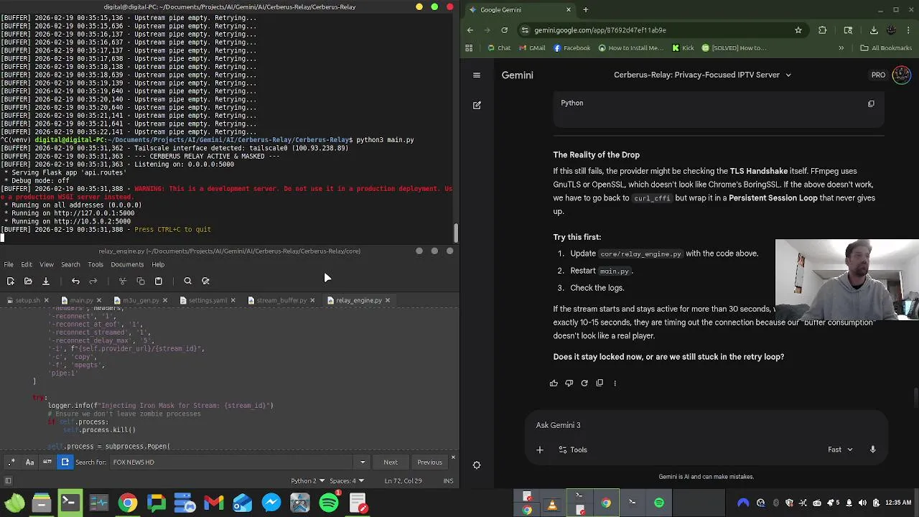Open the File menu in the text editor
919x517 pixels.
coord(9,264)
